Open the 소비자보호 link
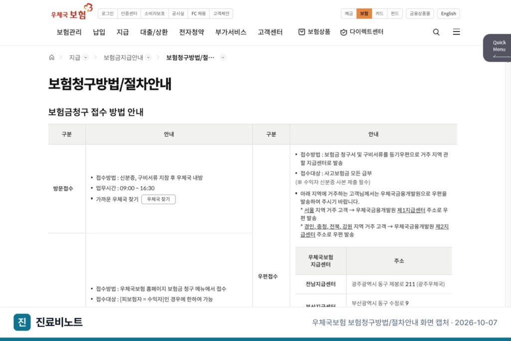The height and width of the screenshot is (341, 511). coord(155,13)
